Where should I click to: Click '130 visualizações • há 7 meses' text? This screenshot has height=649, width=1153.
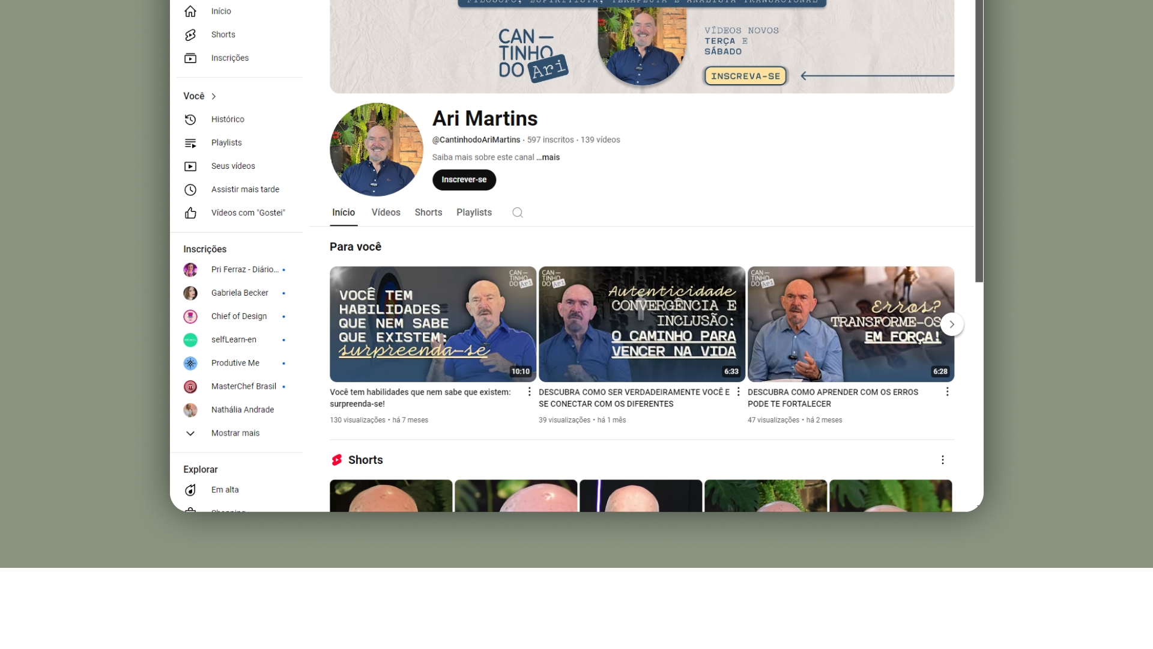click(379, 421)
